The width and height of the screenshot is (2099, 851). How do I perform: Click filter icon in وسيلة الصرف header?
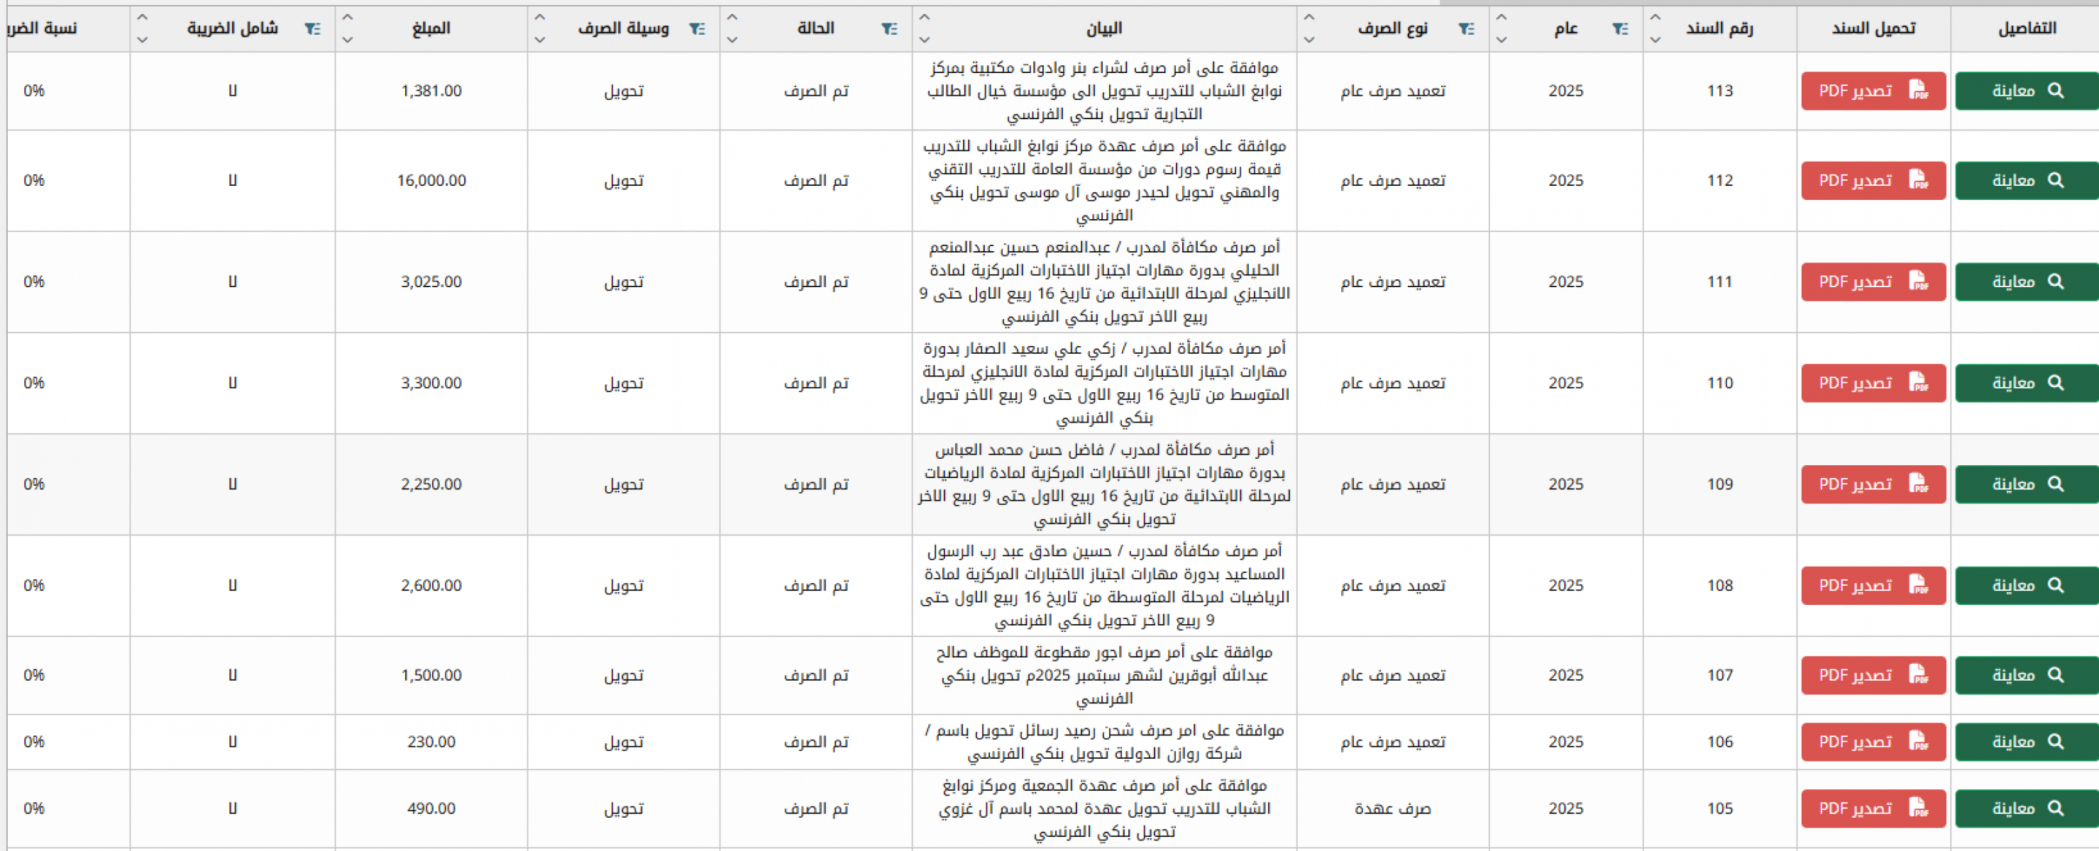point(697,28)
